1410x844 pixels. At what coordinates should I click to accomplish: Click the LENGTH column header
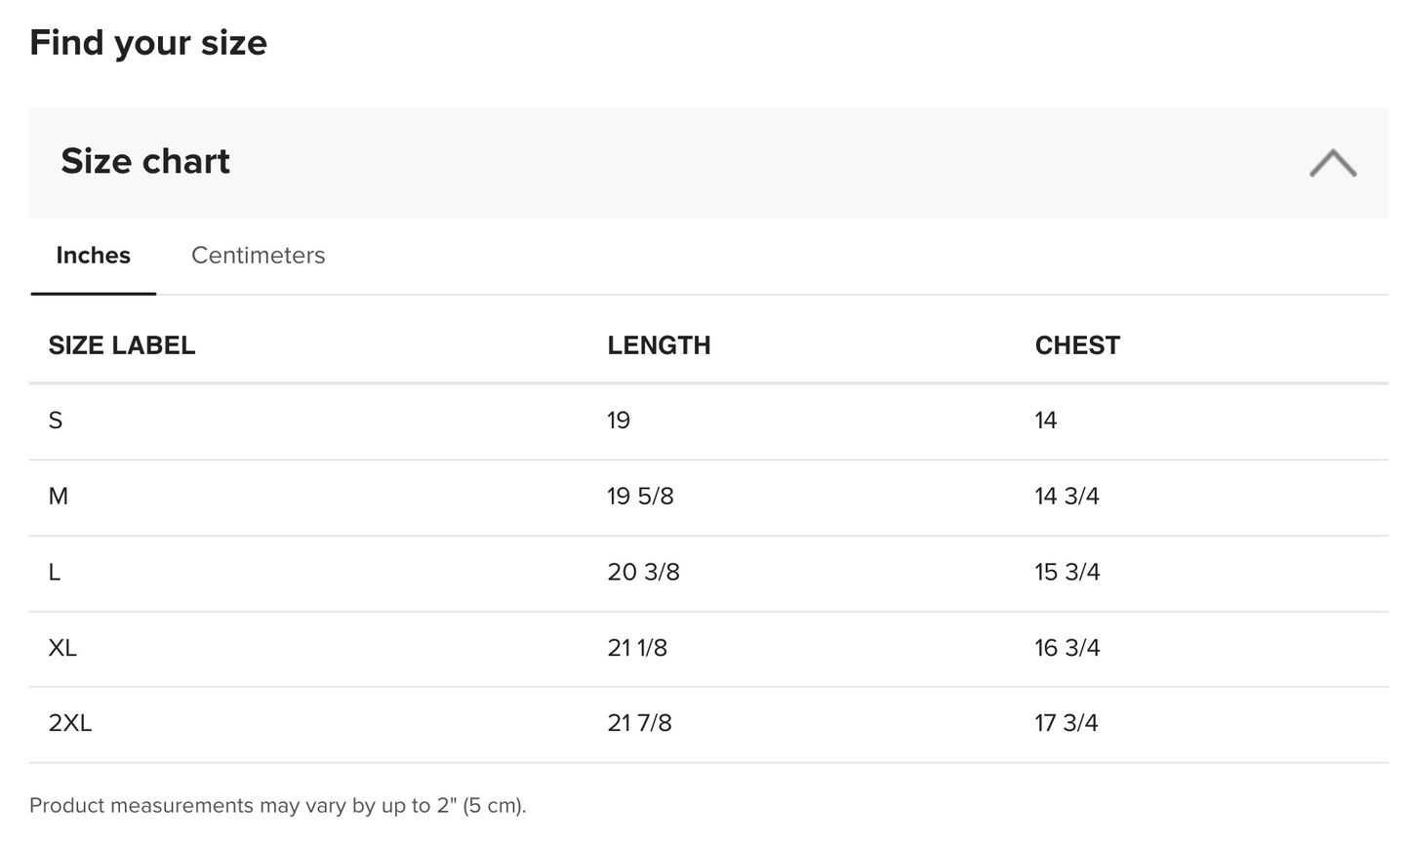point(659,345)
